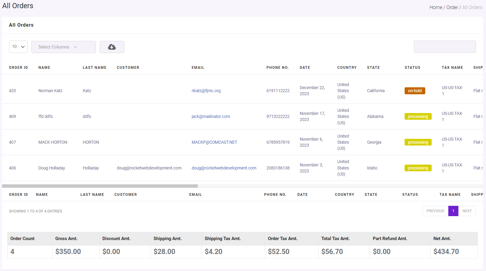Click date November 3, 2023
Screen dimensions: 486x271
click(x=311, y=168)
